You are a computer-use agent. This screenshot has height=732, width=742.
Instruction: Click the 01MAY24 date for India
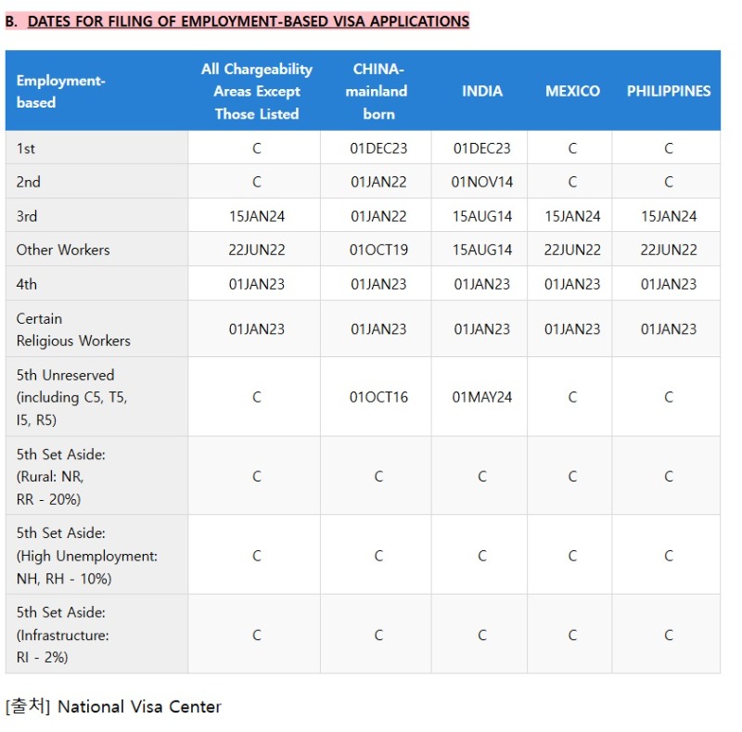481,397
